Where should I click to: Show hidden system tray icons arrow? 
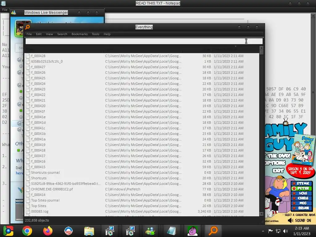tap(263, 231)
